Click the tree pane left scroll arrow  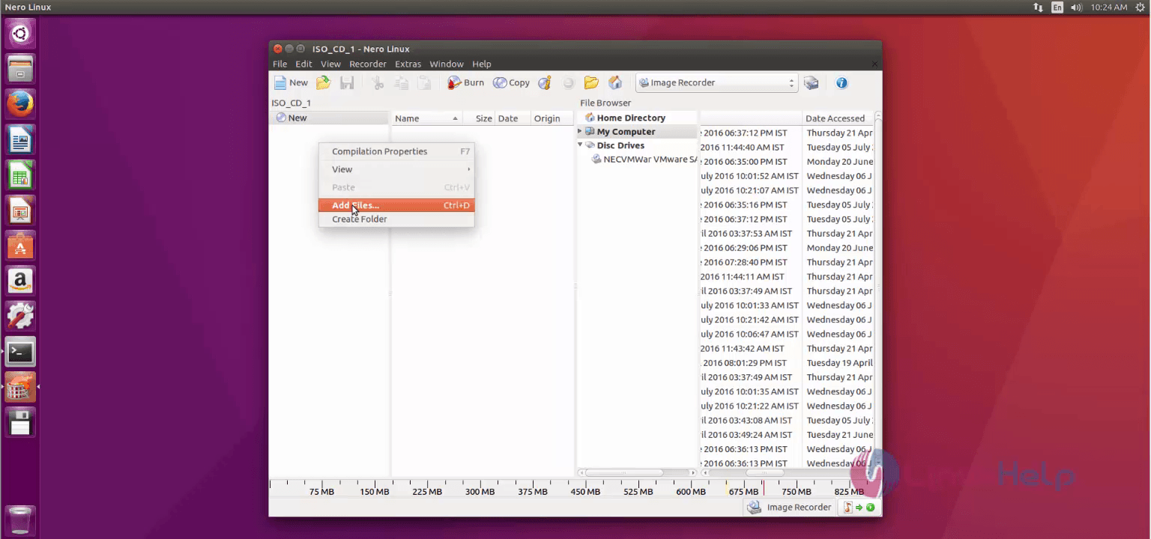point(580,472)
